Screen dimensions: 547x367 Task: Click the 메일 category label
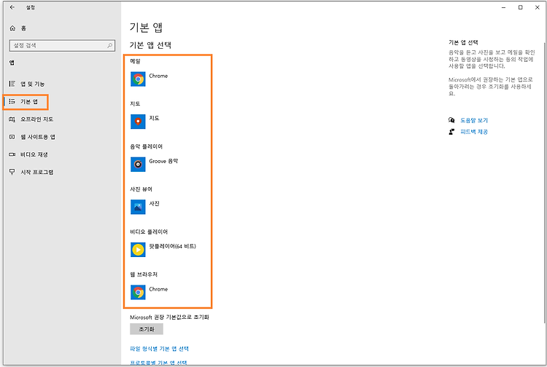135,61
